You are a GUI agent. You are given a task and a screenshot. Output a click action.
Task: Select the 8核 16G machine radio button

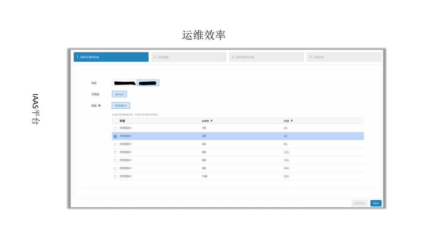(115, 160)
